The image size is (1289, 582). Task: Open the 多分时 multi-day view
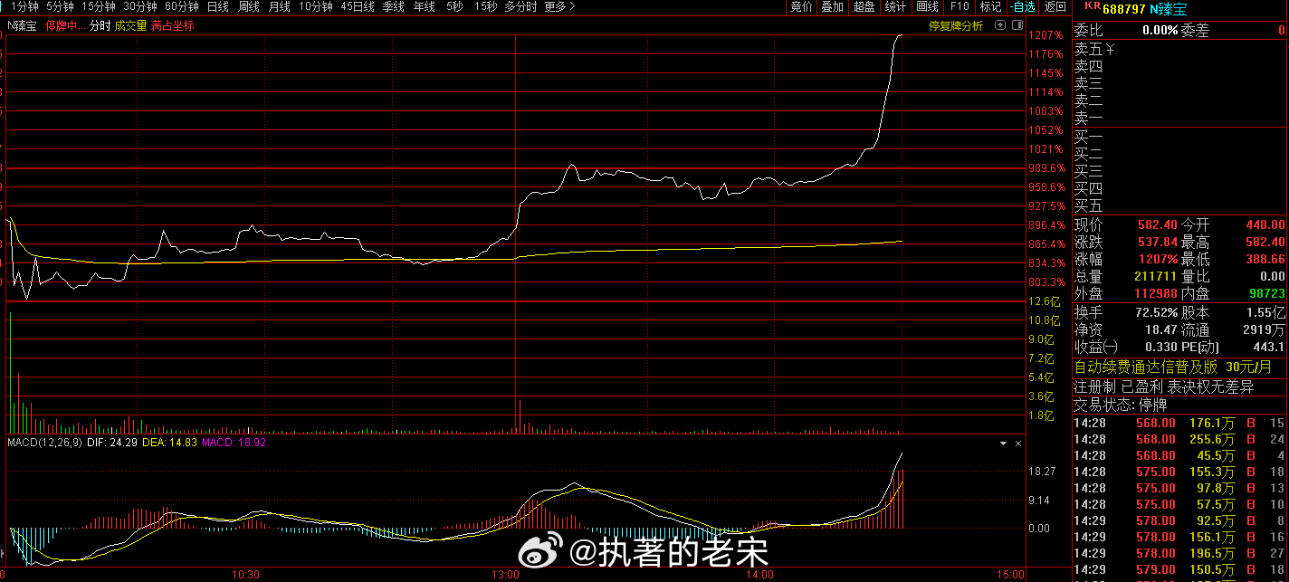(520, 6)
